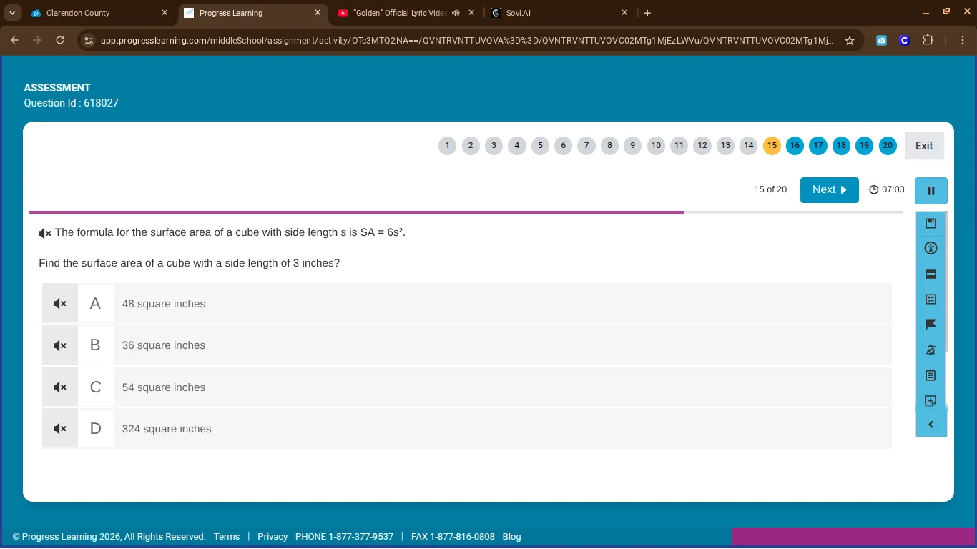The height and width of the screenshot is (549, 977).
Task: Collapse the right side toolbar
Action: (x=931, y=425)
